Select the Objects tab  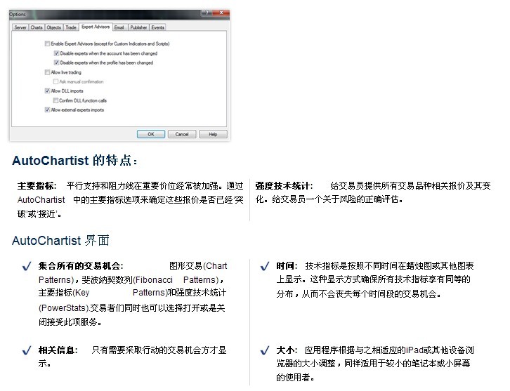(x=53, y=27)
